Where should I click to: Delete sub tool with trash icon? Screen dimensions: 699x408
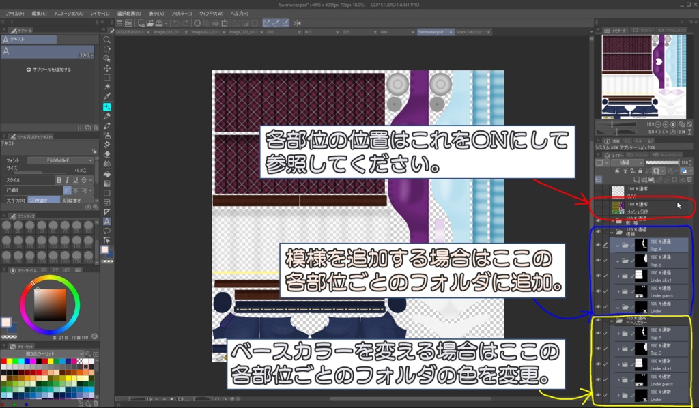96,128
